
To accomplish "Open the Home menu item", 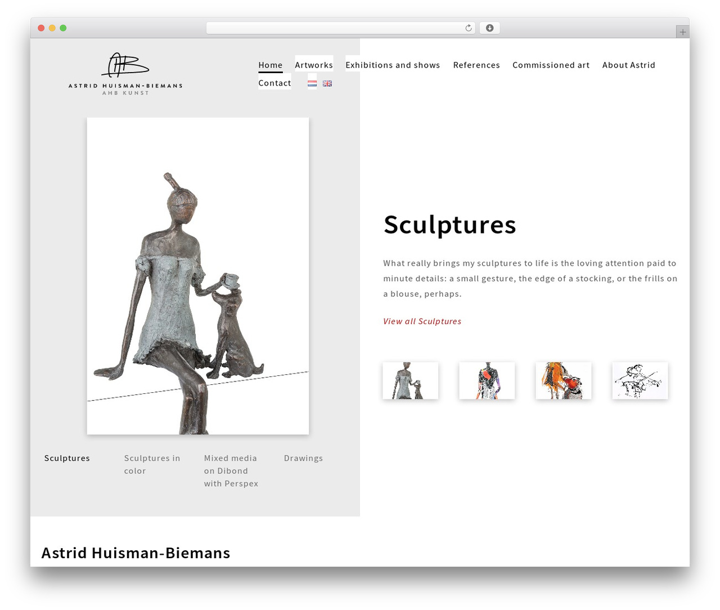I will 271,65.
